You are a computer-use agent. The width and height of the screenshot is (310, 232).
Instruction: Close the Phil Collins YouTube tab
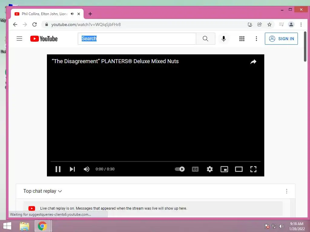pyautogui.click(x=79, y=14)
